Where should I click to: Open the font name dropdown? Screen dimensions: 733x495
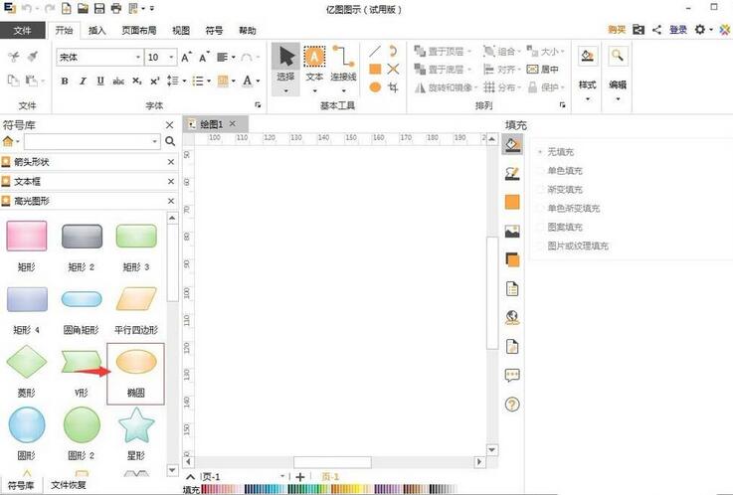coord(138,57)
